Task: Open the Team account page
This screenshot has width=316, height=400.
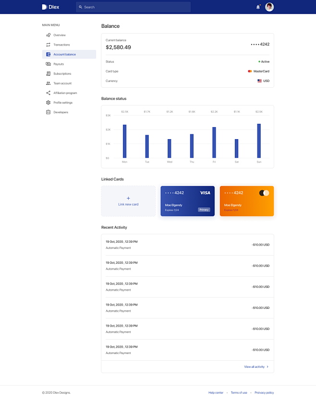Action: click(x=62, y=83)
